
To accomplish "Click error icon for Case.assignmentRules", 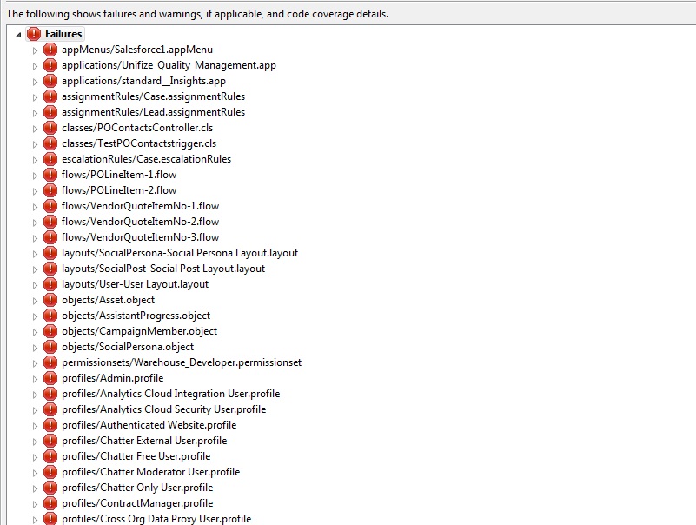I will pyautogui.click(x=50, y=96).
